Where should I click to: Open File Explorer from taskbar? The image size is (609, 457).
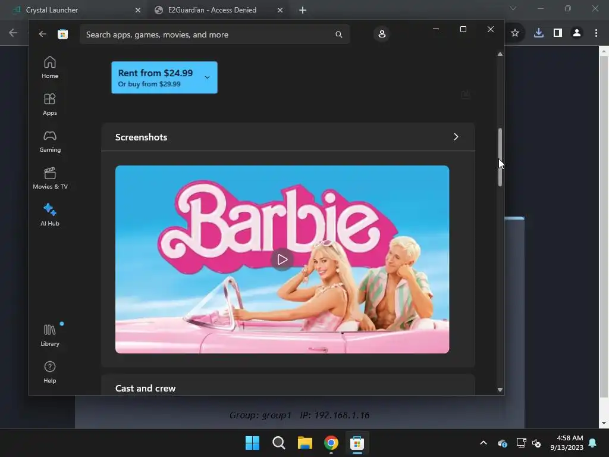[x=305, y=443]
